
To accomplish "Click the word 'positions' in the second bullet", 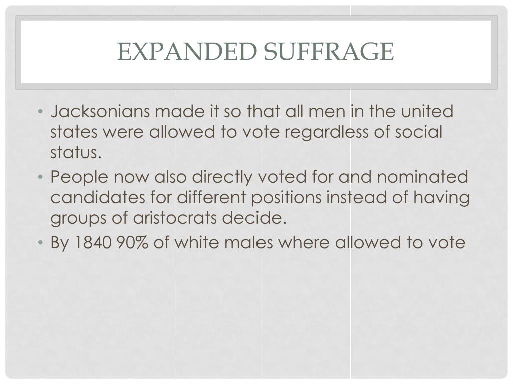I will coord(286,198).
